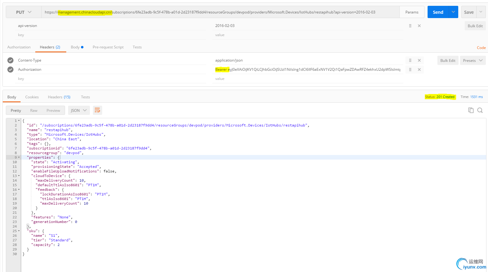This screenshot has width=488, height=272.
Task: Switch to request Headers (2) tab
Action: click(50, 47)
